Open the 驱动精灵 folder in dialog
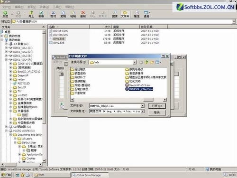237x178 pixels. pos(78,69)
